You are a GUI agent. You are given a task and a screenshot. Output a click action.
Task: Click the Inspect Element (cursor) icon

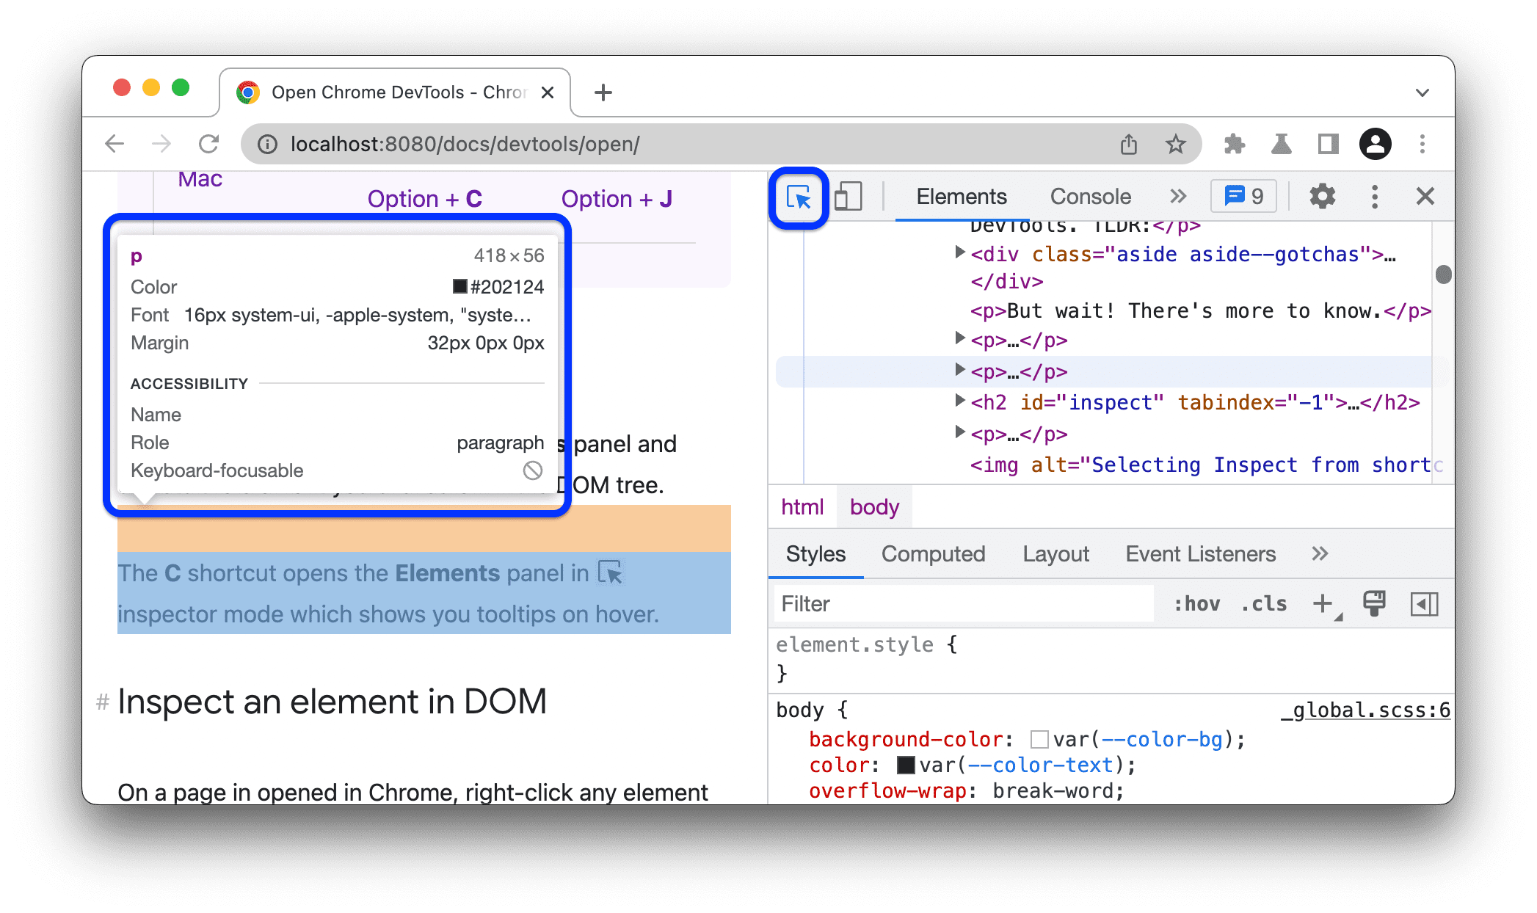[x=799, y=196]
